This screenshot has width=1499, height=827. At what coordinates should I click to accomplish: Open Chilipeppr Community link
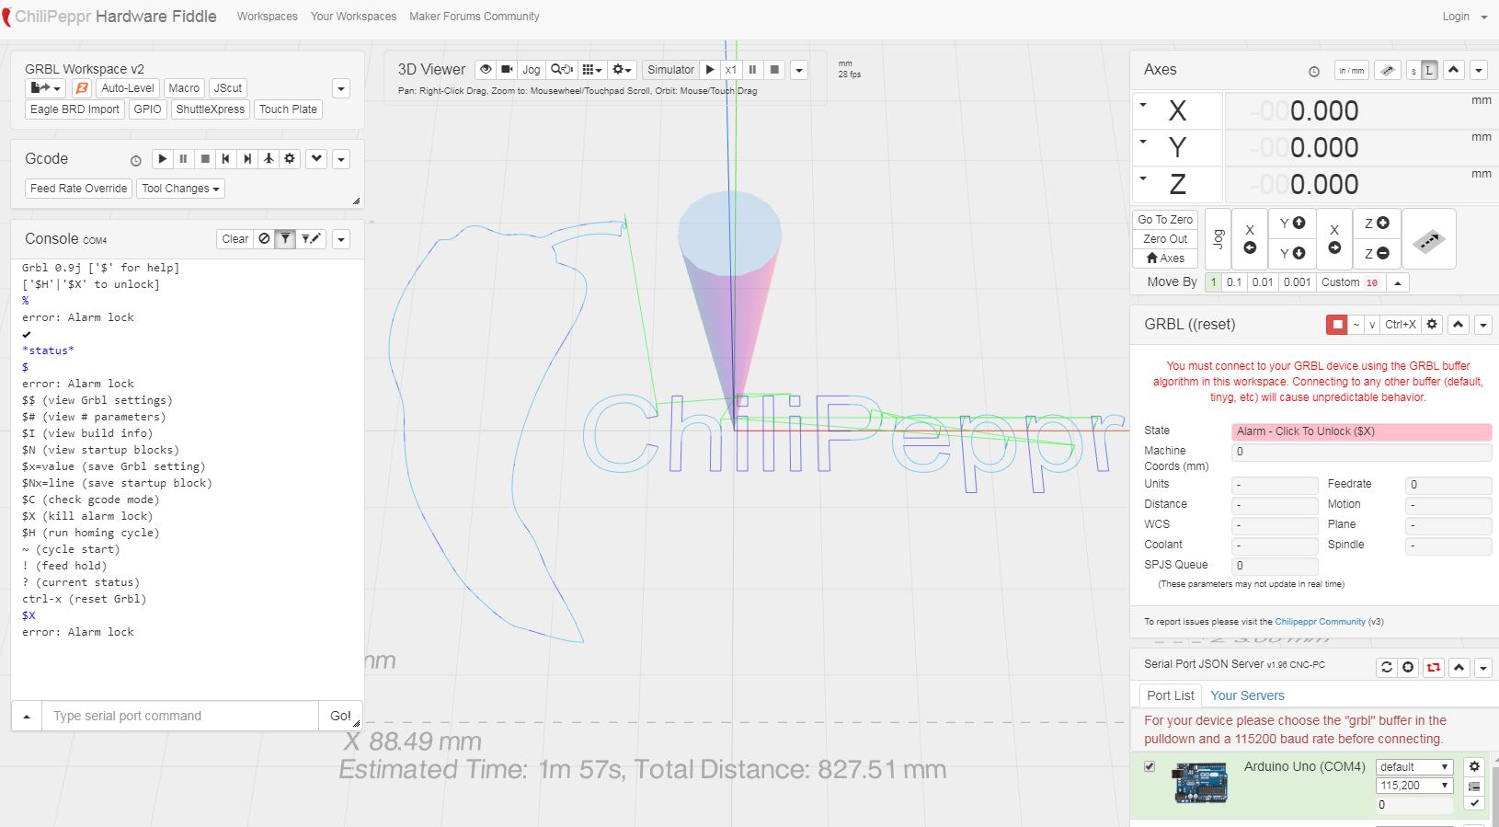pos(1320,622)
